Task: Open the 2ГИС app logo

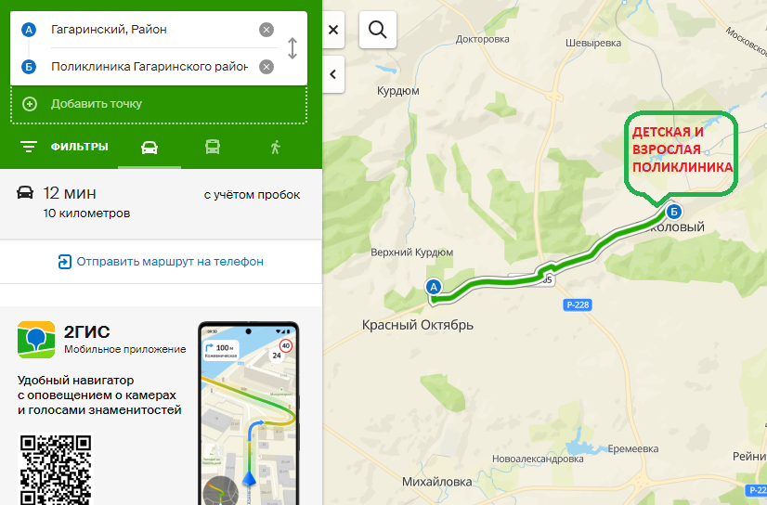Action: 36,340
